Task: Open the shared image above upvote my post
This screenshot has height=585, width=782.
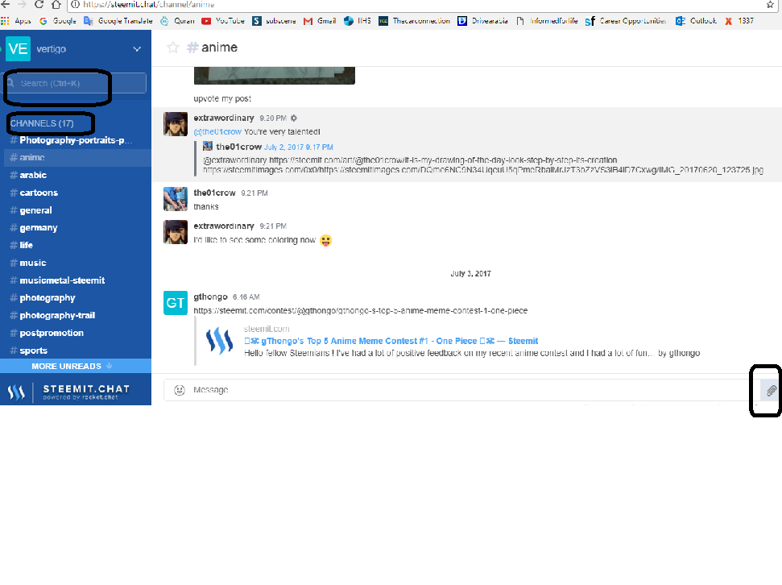Action: pos(275,76)
